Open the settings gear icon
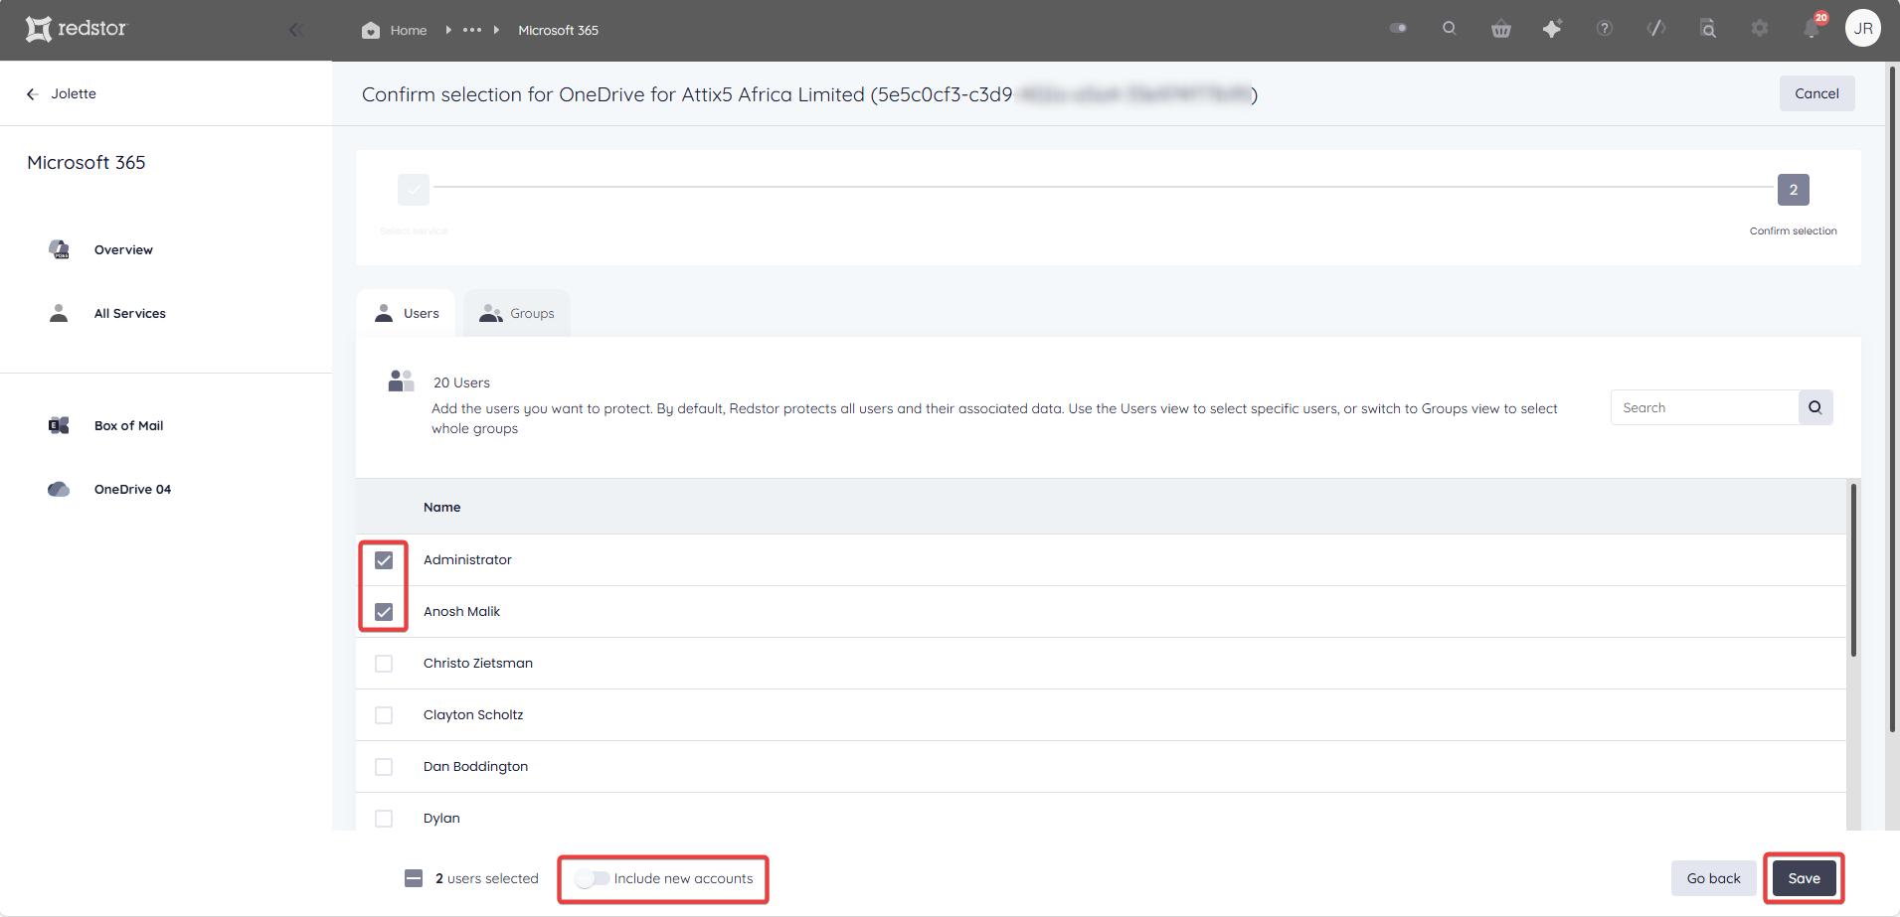The width and height of the screenshot is (1900, 917). [x=1760, y=28]
